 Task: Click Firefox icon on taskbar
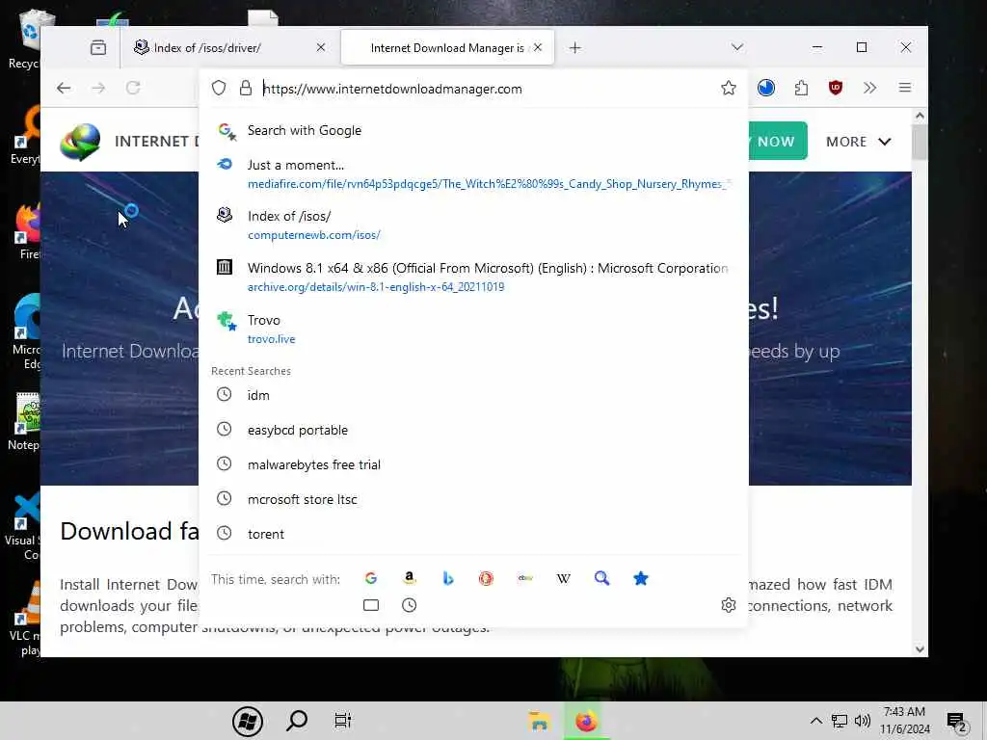tap(586, 721)
